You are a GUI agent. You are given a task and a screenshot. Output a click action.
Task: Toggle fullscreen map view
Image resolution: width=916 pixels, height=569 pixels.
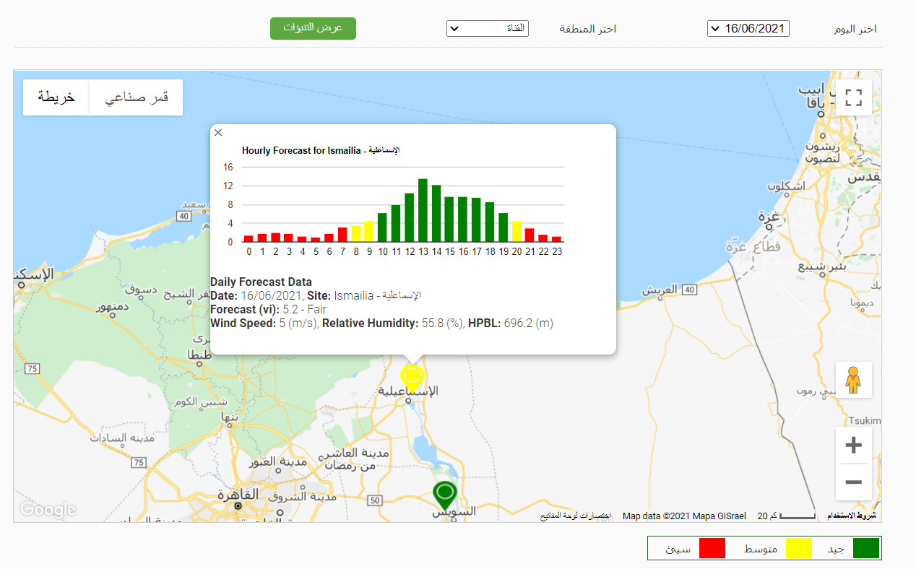pyautogui.click(x=854, y=97)
